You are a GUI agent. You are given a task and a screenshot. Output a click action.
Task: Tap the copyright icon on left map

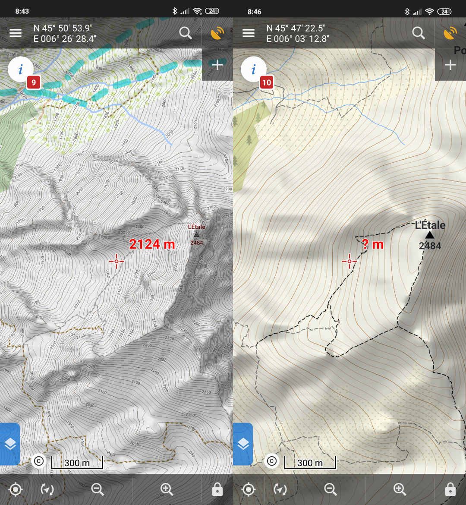tap(38, 461)
